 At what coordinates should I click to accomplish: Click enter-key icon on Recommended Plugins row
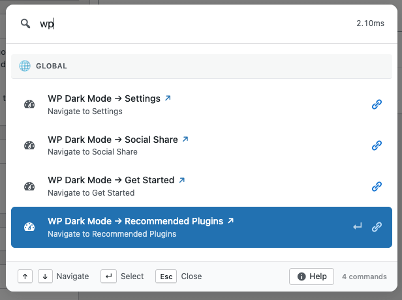pos(358,226)
